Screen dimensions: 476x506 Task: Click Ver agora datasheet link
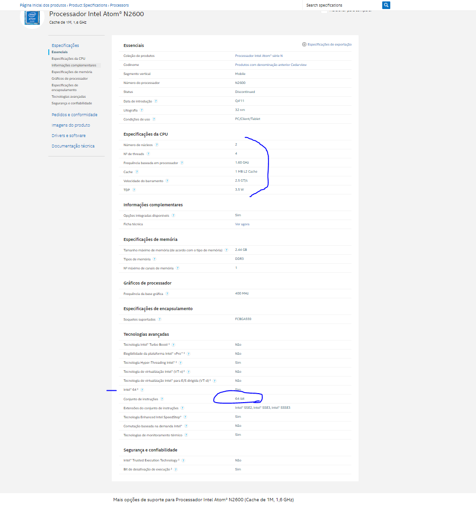click(242, 224)
